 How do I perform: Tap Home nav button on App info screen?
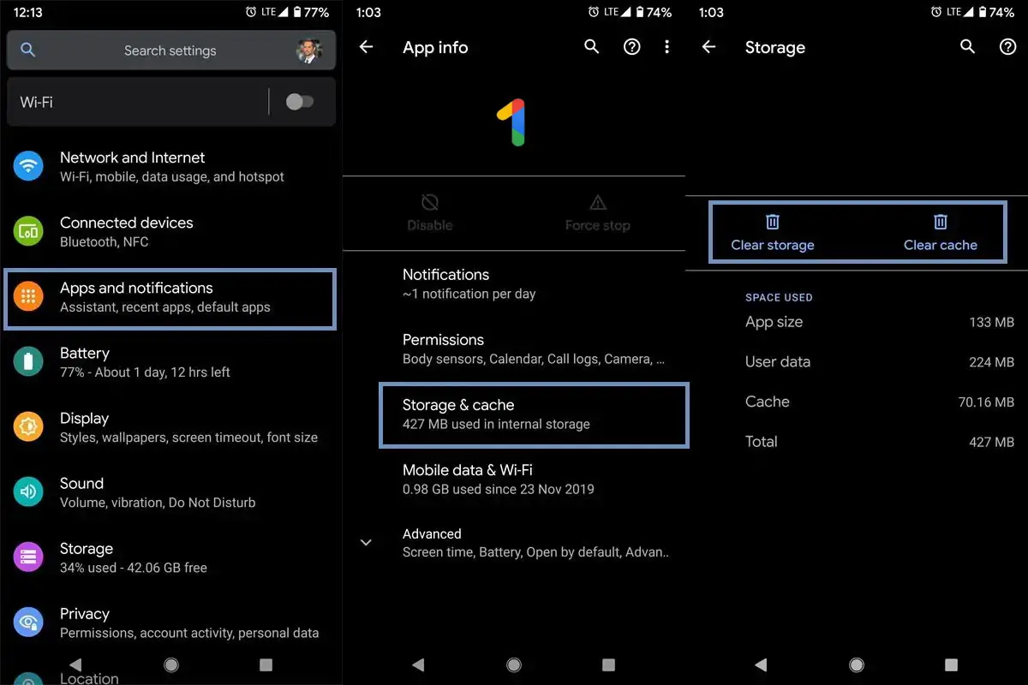514,664
